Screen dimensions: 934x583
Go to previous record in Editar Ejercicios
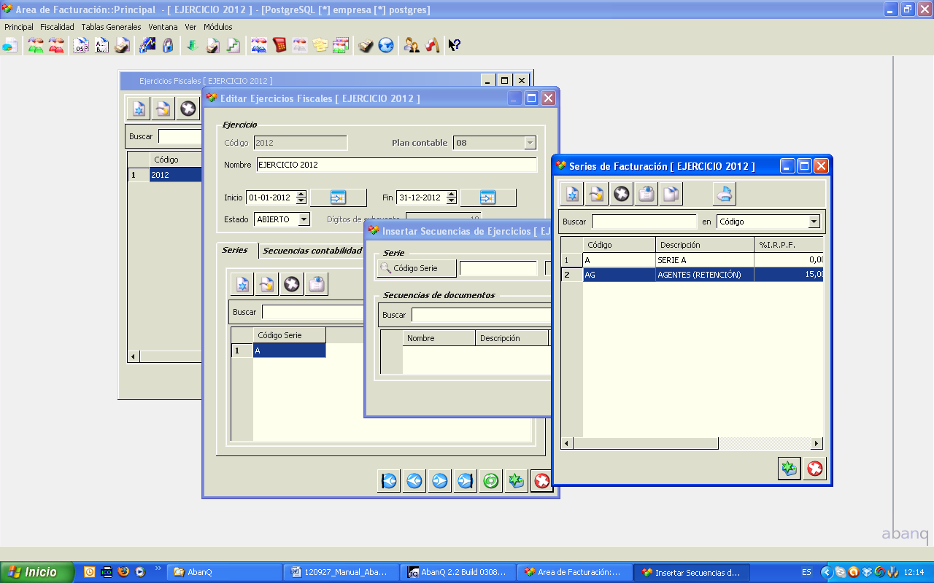click(x=414, y=481)
